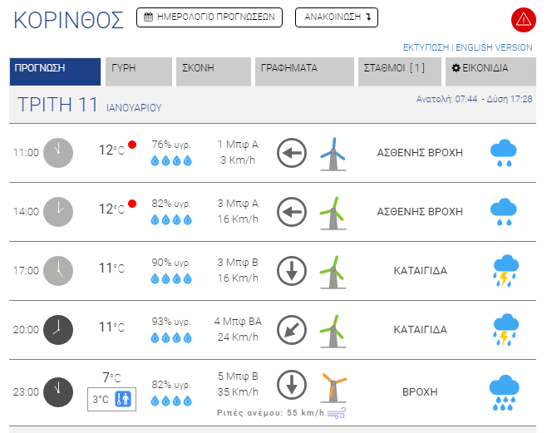This screenshot has height=433, width=552.
Task: Click the 11:00 clock icon
Action: point(58,153)
